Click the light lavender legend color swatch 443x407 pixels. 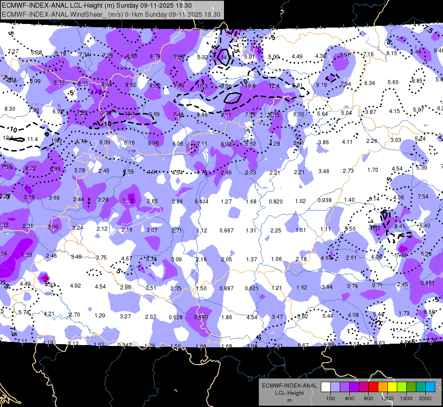click(335, 387)
